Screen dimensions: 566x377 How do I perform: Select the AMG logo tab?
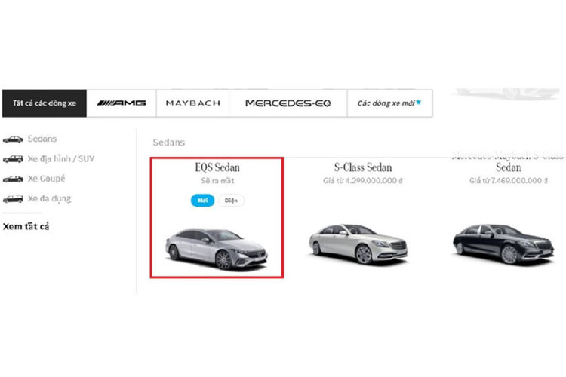click(121, 103)
